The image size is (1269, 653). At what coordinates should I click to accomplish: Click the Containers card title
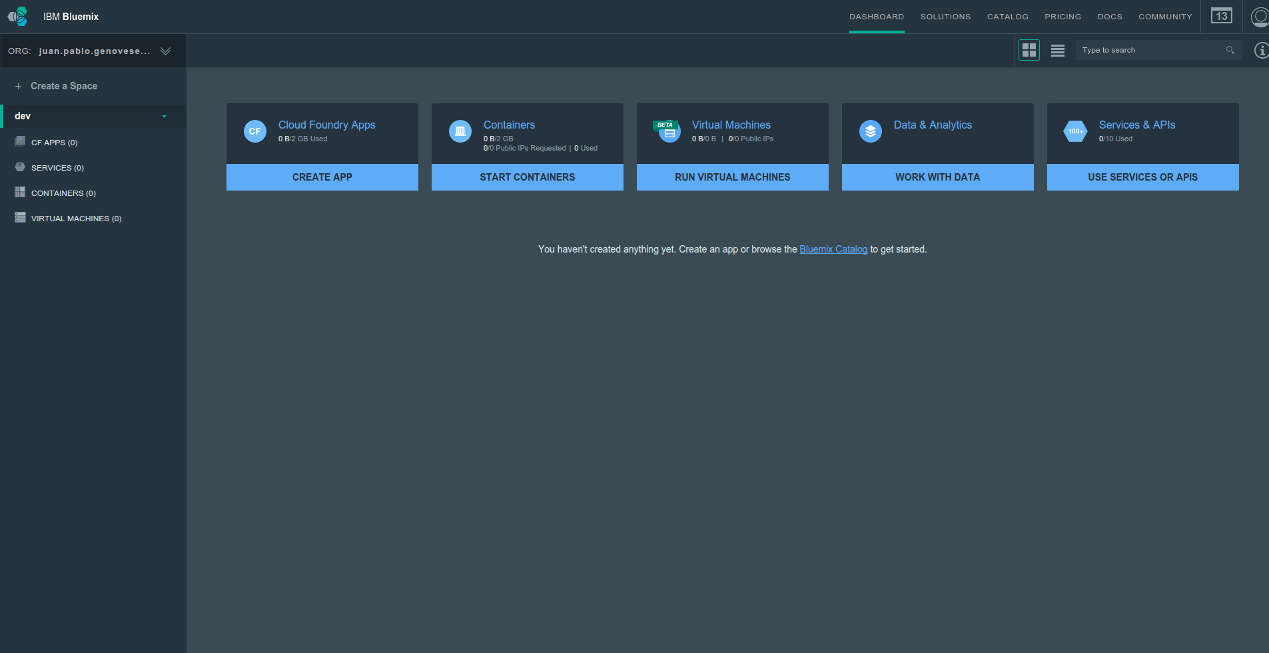(x=509, y=125)
